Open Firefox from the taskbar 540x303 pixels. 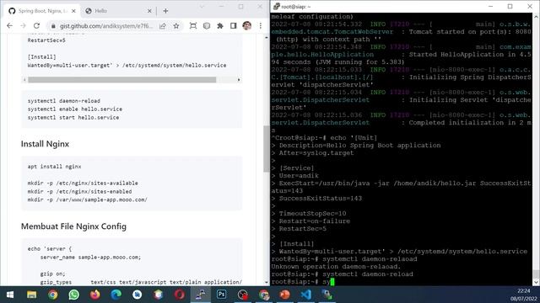[x=95, y=295]
